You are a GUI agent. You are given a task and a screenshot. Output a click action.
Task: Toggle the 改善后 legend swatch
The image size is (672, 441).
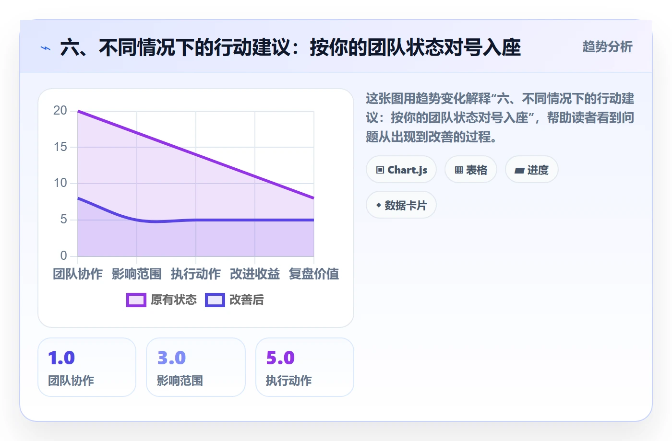[215, 300]
